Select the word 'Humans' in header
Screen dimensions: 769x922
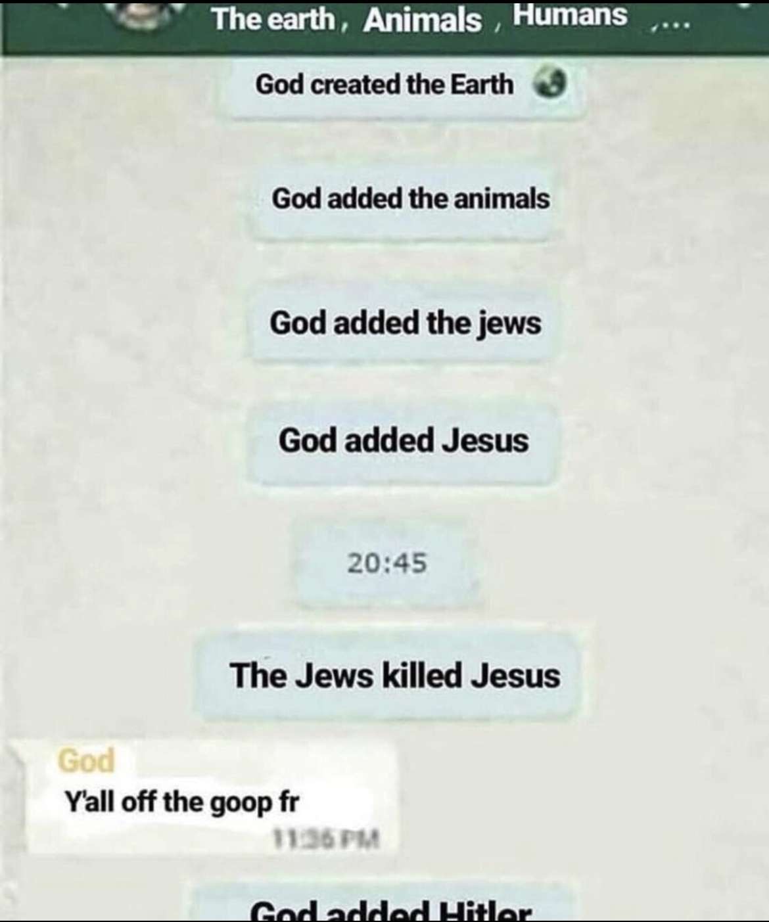570,14
